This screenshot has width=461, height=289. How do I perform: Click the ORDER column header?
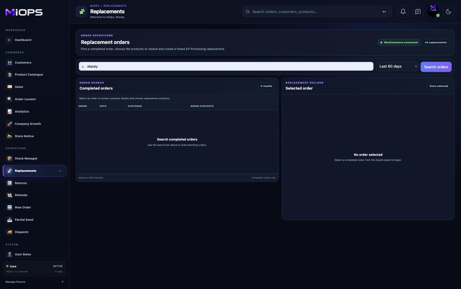click(x=83, y=106)
